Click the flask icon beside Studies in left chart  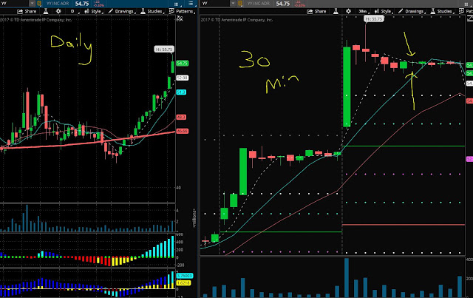pos(143,11)
